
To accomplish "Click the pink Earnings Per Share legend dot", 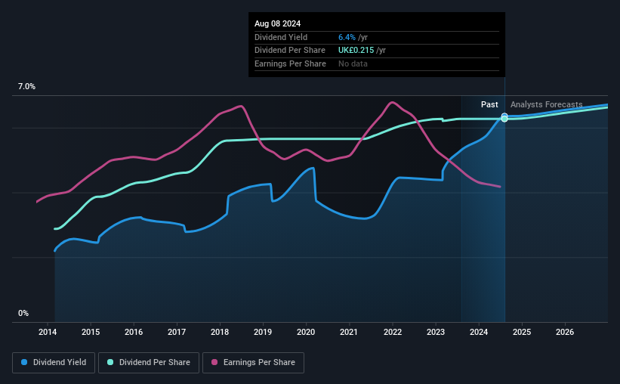I will point(214,362).
